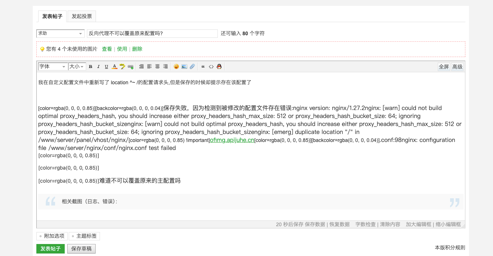The height and width of the screenshot is (256, 493).
Task: Insert a quote block from toolbar
Action: click(x=203, y=66)
